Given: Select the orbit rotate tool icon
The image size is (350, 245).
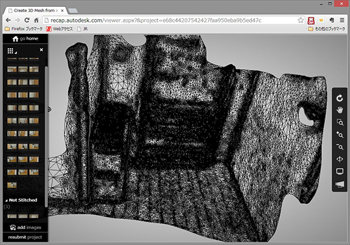Looking at the screenshot, I should (340, 98).
